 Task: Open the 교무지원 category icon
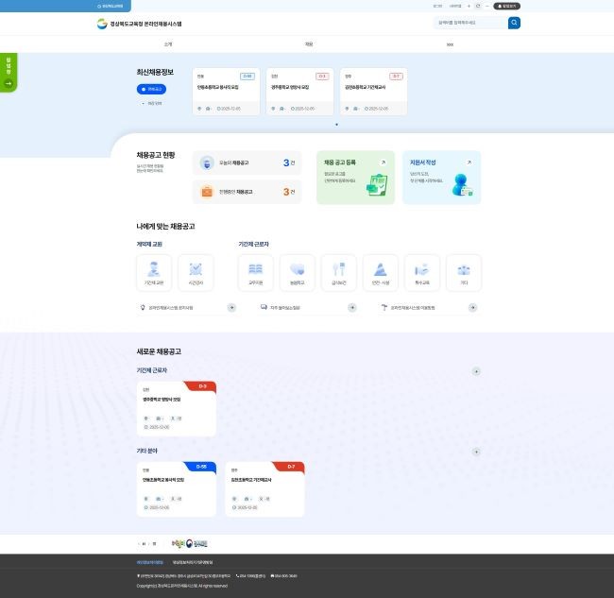[255, 272]
